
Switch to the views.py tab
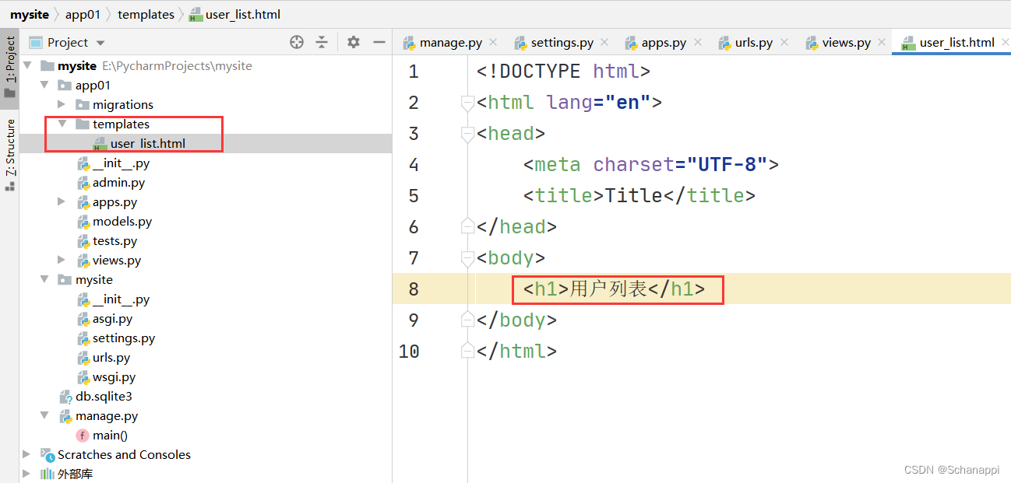click(845, 43)
